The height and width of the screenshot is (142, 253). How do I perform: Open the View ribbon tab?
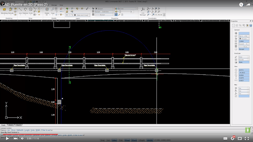pyautogui.click(x=61, y=5)
